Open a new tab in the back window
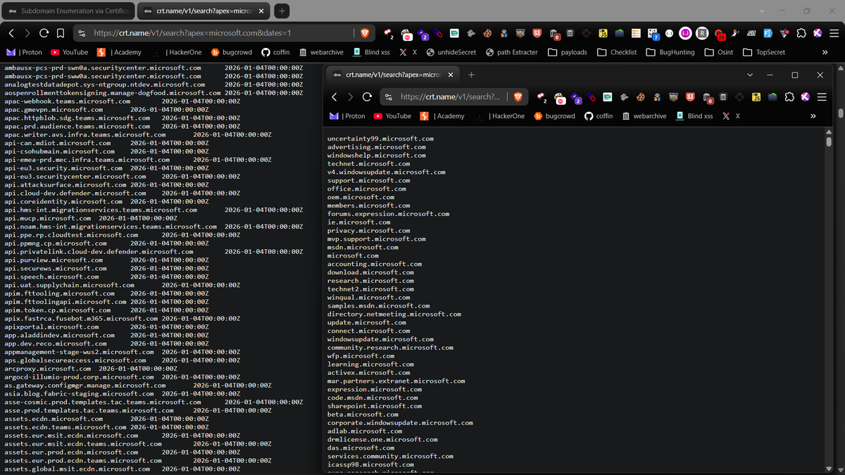This screenshot has width=845, height=475. 281,11
